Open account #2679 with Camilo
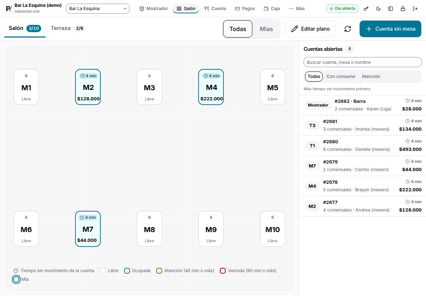 [363, 166]
